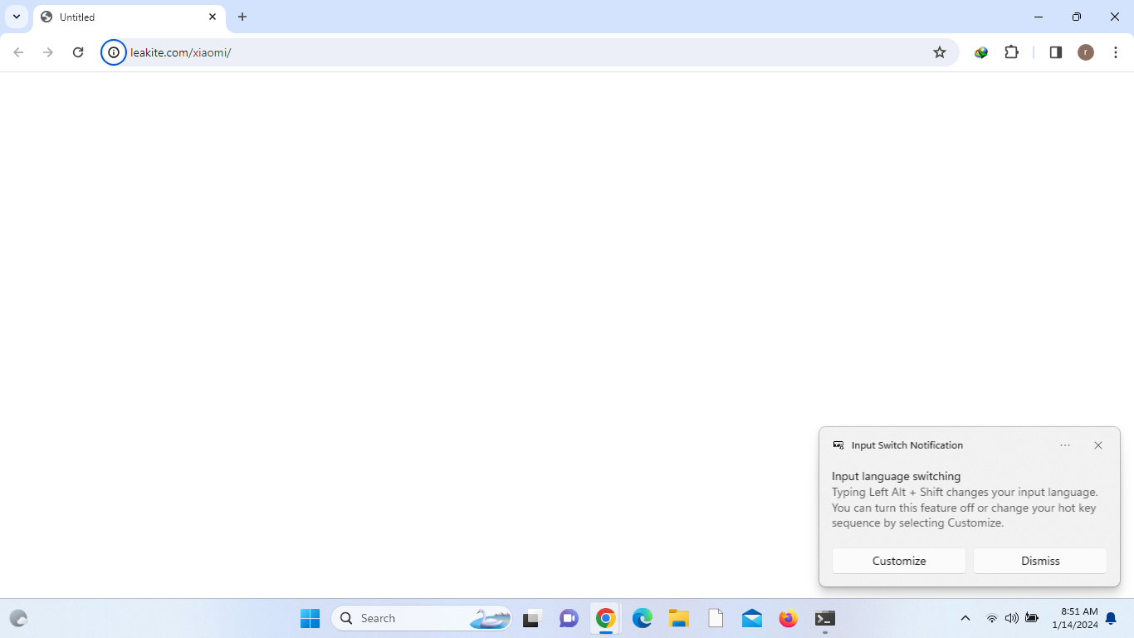
Task: Reload the current page
Action: tap(78, 52)
